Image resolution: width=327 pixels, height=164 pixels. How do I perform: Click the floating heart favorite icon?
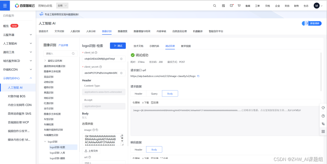pyautogui.click(x=323, y=108)
